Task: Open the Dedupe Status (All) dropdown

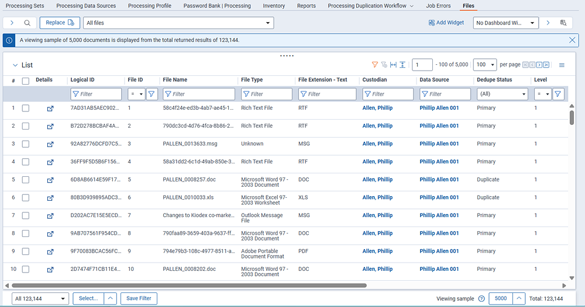Action: click(x=502, y=94)
